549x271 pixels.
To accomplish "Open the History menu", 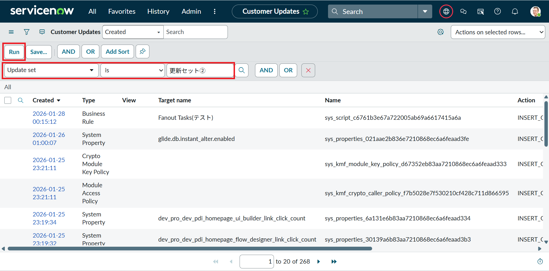I will pyautogui.click(x=158, y=11).
